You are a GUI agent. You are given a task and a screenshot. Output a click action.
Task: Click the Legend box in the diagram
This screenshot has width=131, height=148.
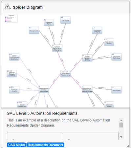point(11,19)
